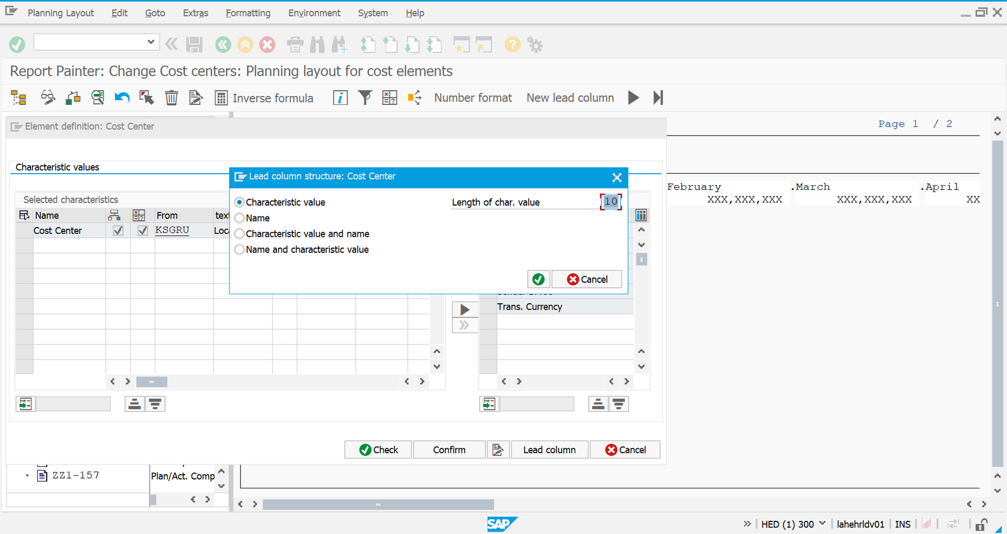The height and width of the screenshot is (534, 1007).
Task: Click the Inverse formula button
Action: [x=264, y=98]
